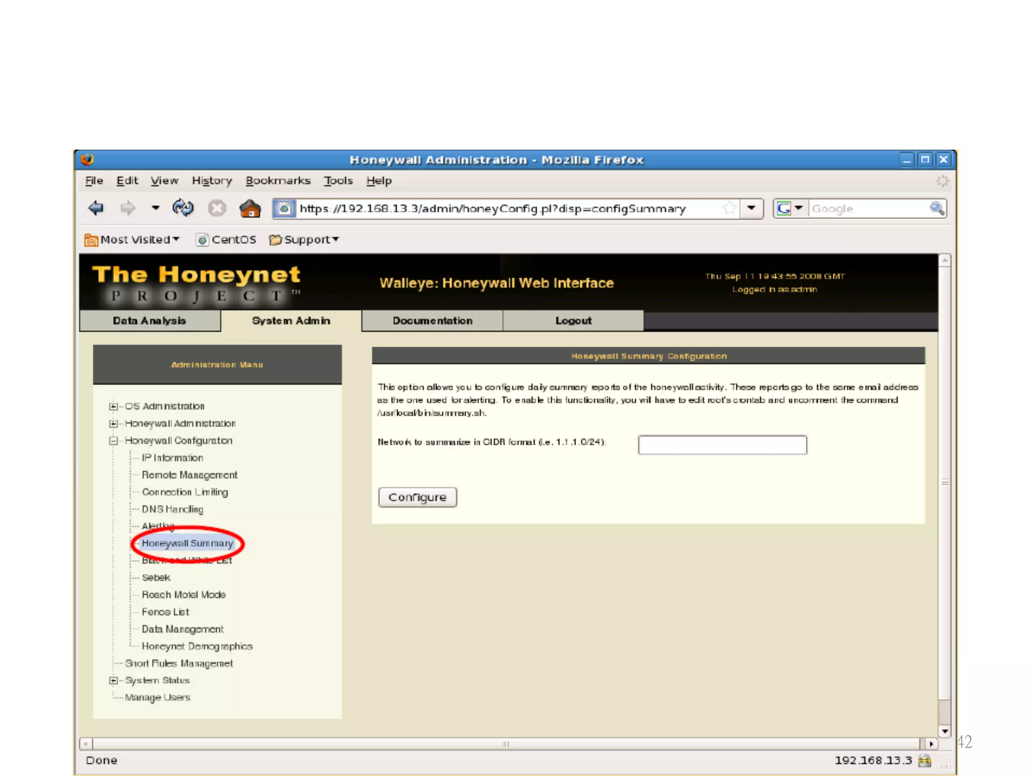Expand the OS Administration tree node
The width and height of the screenshot is (1034, 776).
[x=114, y=406]
